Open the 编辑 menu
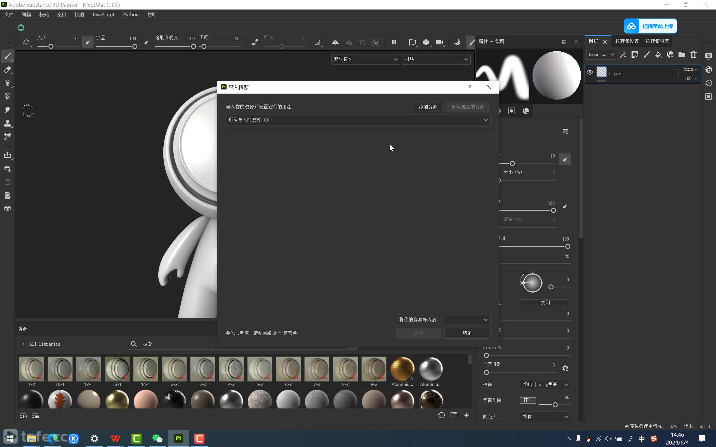Image resolution: width=716 pixels, height=447 pixels. (26, 15)
